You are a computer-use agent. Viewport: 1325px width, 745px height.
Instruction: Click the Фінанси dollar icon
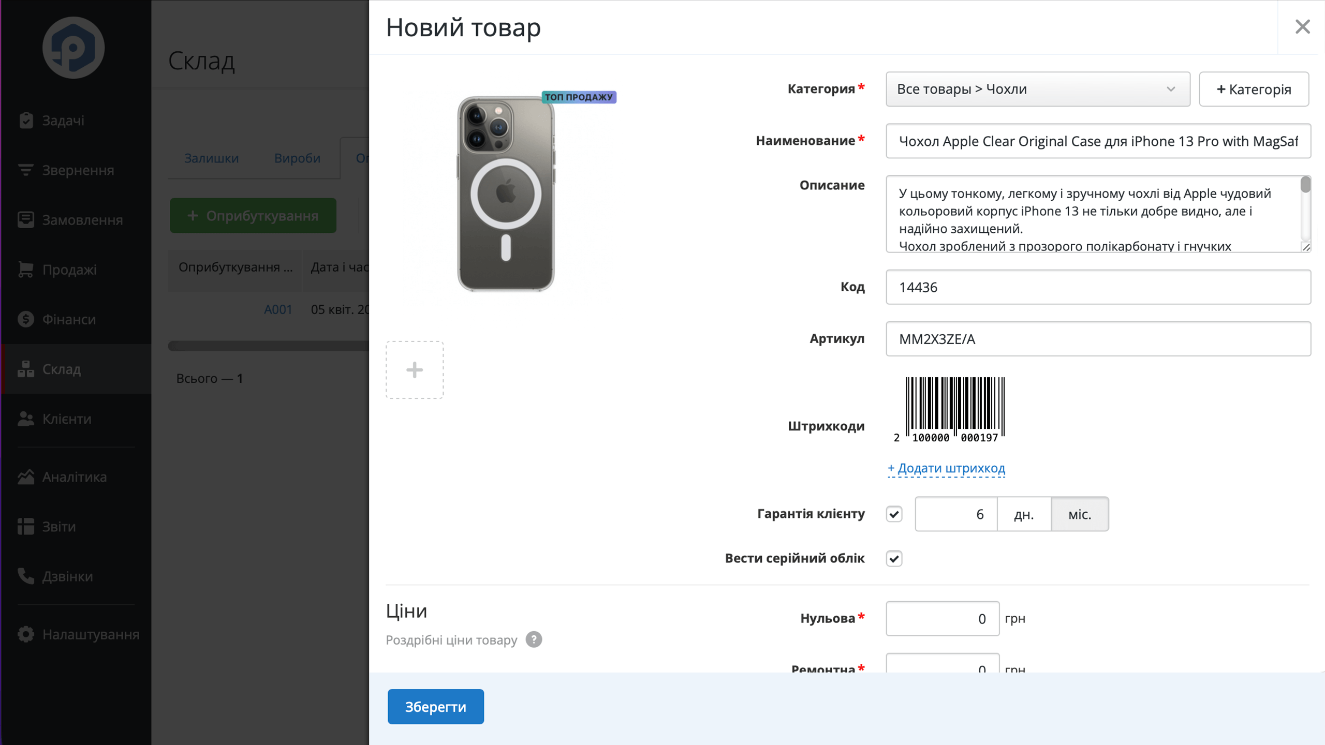26,319
